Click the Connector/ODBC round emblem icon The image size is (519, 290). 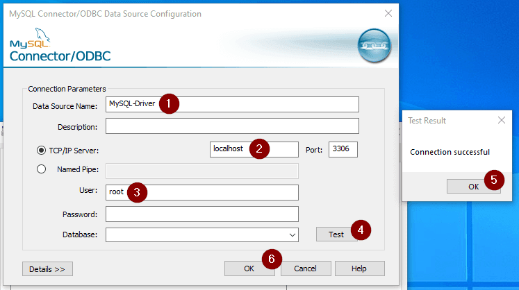coord(374,46)
